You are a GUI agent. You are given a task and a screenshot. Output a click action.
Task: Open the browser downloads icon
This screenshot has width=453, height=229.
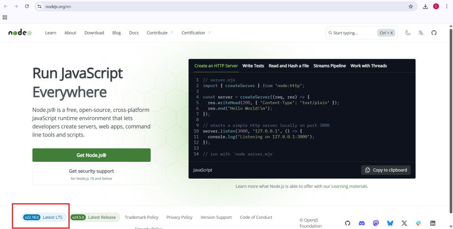(425, 6)
